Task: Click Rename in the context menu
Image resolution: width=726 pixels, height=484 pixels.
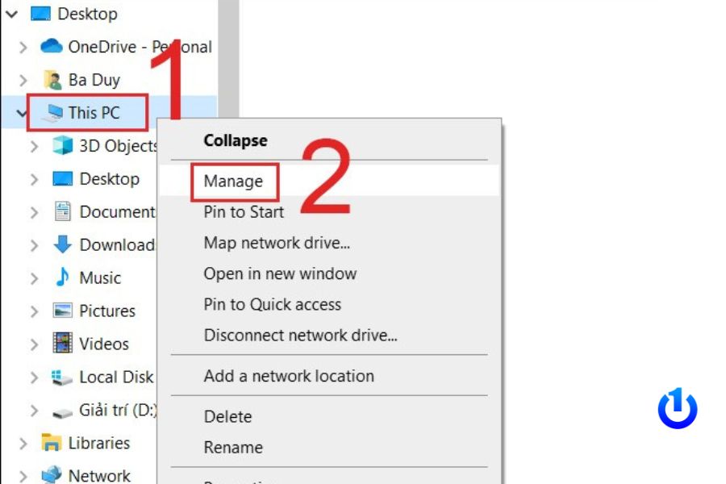Action: coord(233,448)
